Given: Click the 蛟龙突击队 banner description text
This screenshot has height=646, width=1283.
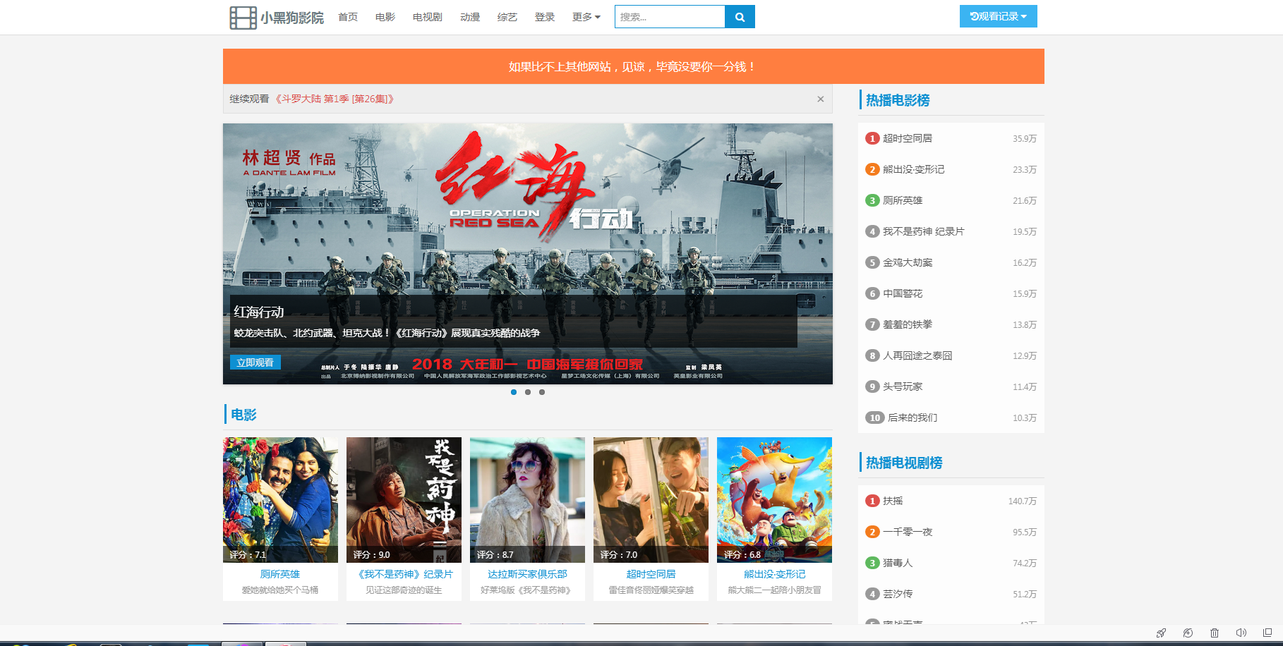Looking at the screenshot, I should (387, 333).
